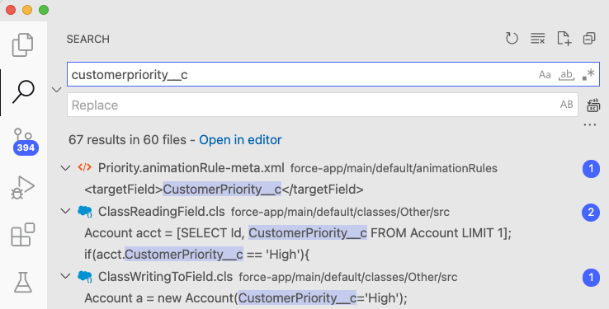Screen dimensions: 609x309
Task: Click path force-app/main/default/animationRules
Action: [x=394, y=168]
